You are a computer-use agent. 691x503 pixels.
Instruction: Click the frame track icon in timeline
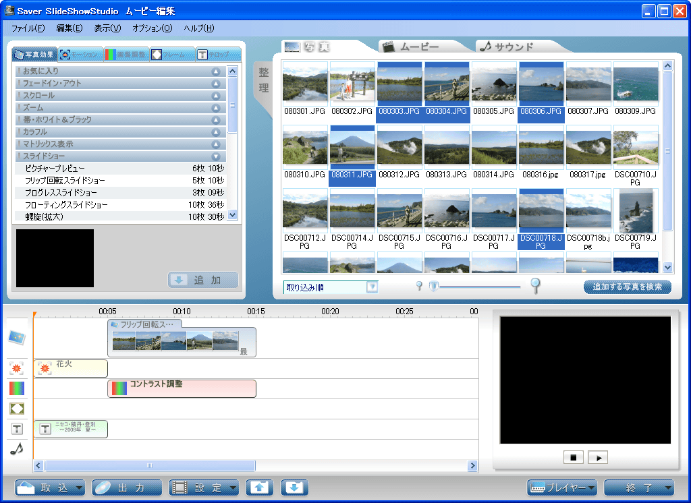[x=17, y=409]
